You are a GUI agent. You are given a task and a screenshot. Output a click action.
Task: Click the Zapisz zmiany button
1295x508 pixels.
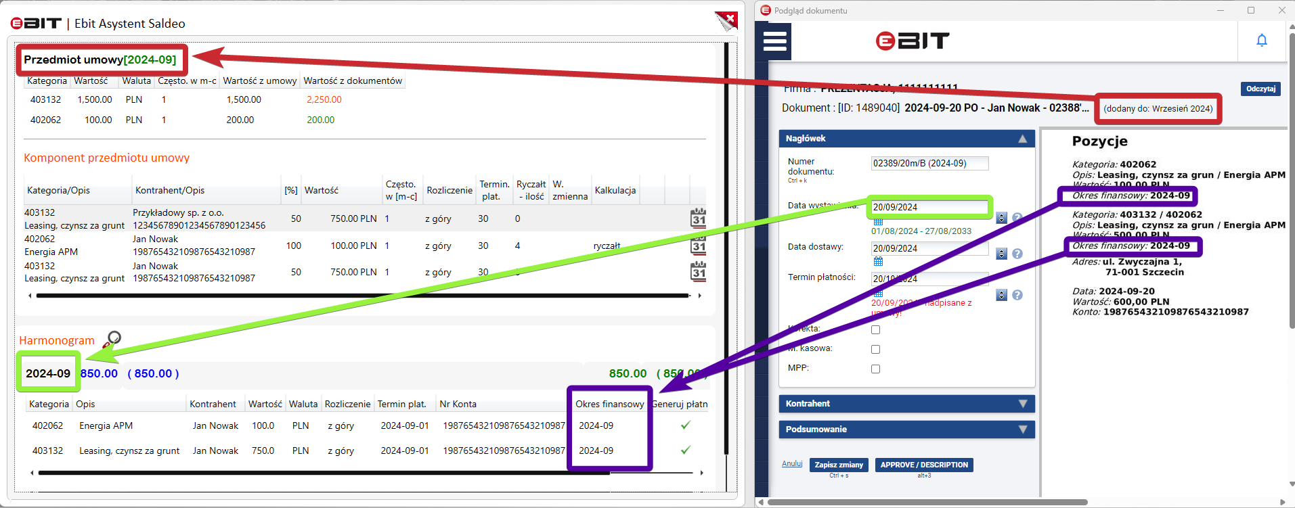[x=839, y=465]
